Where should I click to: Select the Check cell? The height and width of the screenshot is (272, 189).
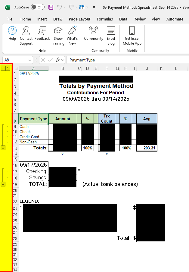click(x=33, y=132)
